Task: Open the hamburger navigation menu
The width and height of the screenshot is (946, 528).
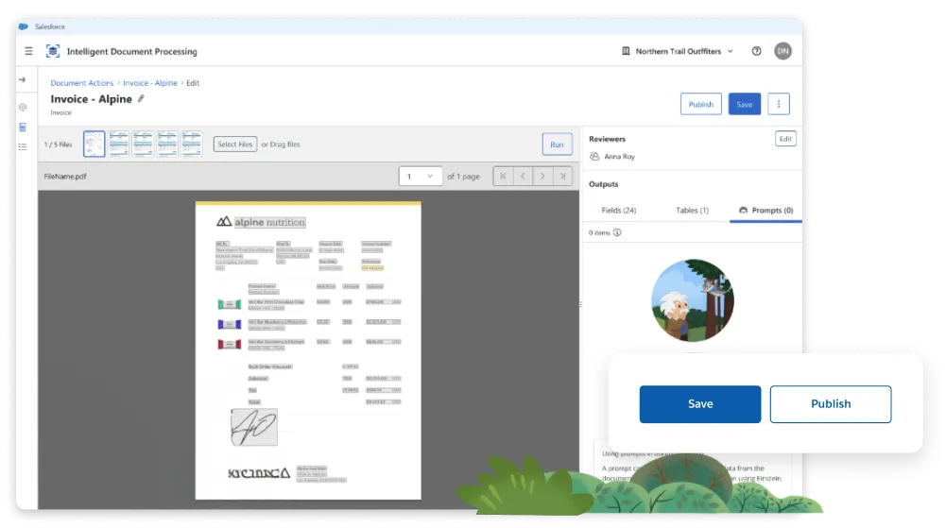Action: pos(28,51)
